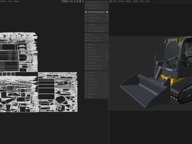
Task: Click the lock icon beside Project dropdown
Action: point(77,1)
